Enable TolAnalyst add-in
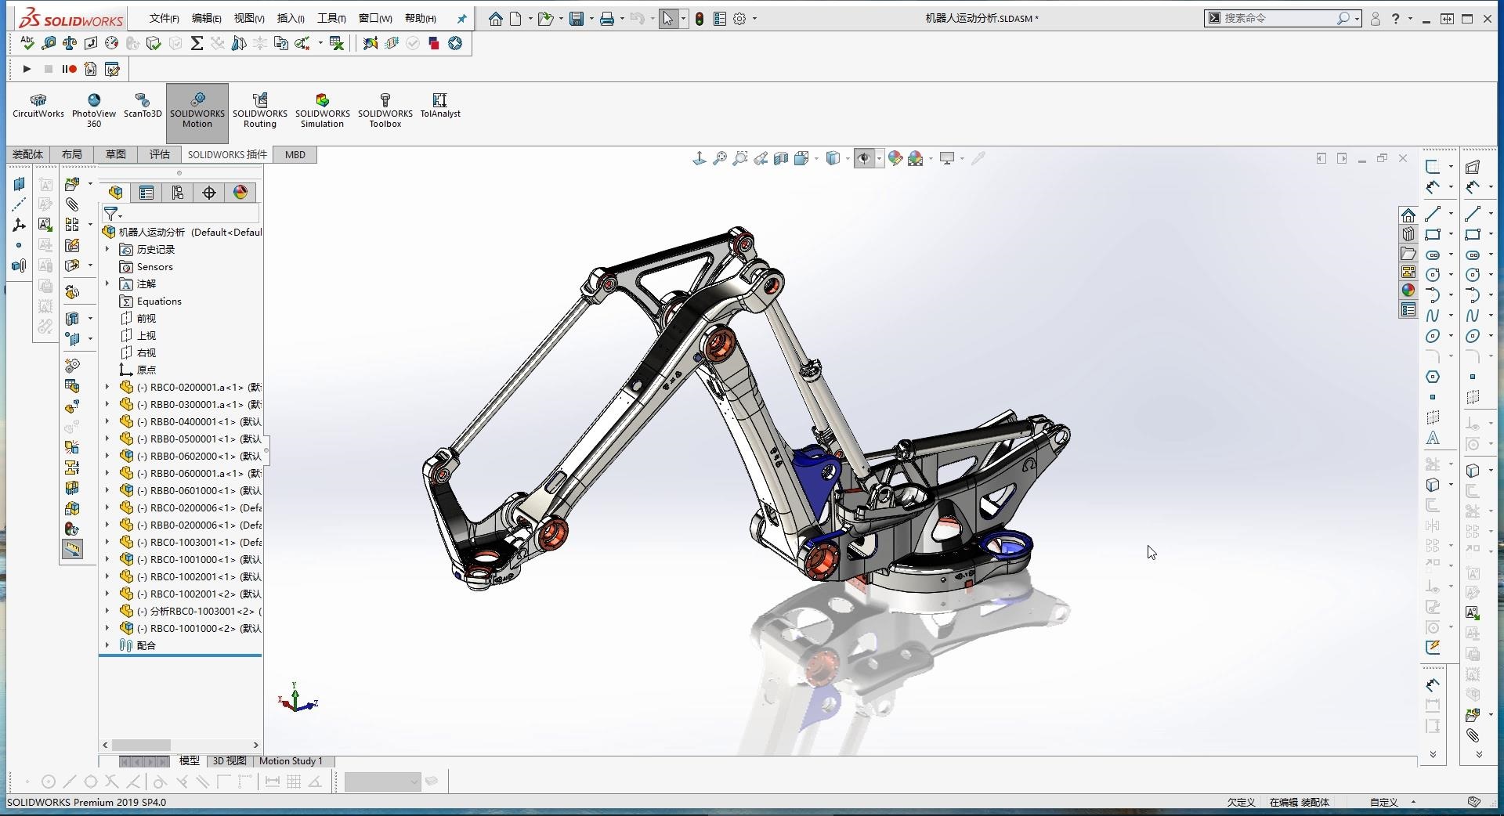The height and width of the screenshot is (816, 1504). [440, 107]
